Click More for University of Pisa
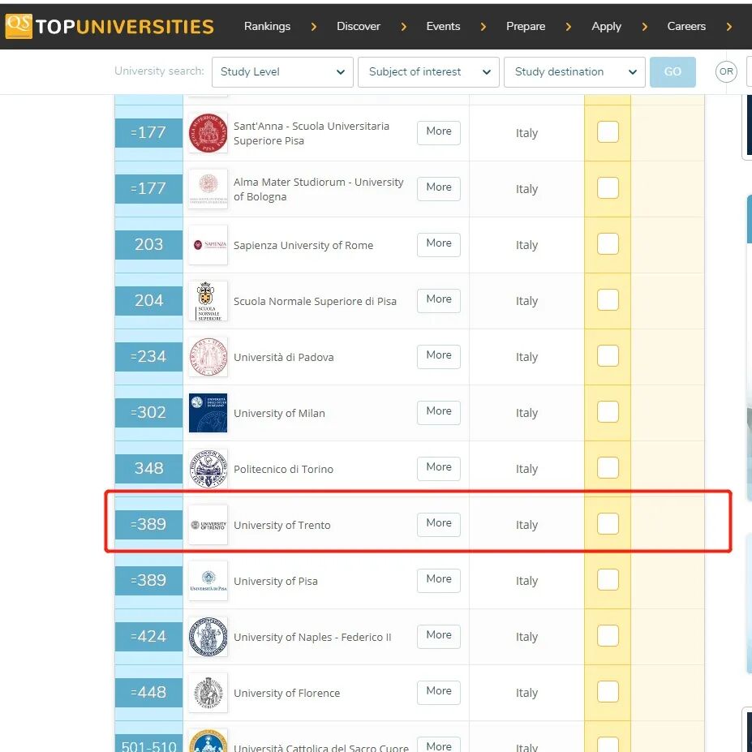The width and height of the screenshot is (752, 752). 438,580
